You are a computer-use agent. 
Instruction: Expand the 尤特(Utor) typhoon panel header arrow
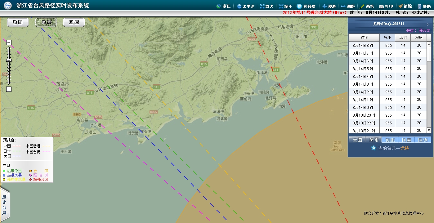(x=427, y=24)
